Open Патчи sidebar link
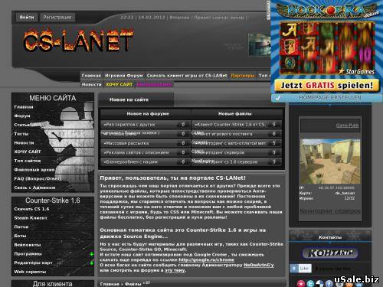Screen dimensions: 383x287 click(21, 227)
